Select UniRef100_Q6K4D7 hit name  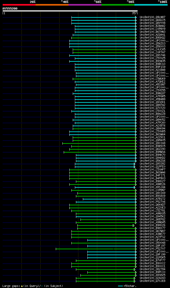click(152, 205)
